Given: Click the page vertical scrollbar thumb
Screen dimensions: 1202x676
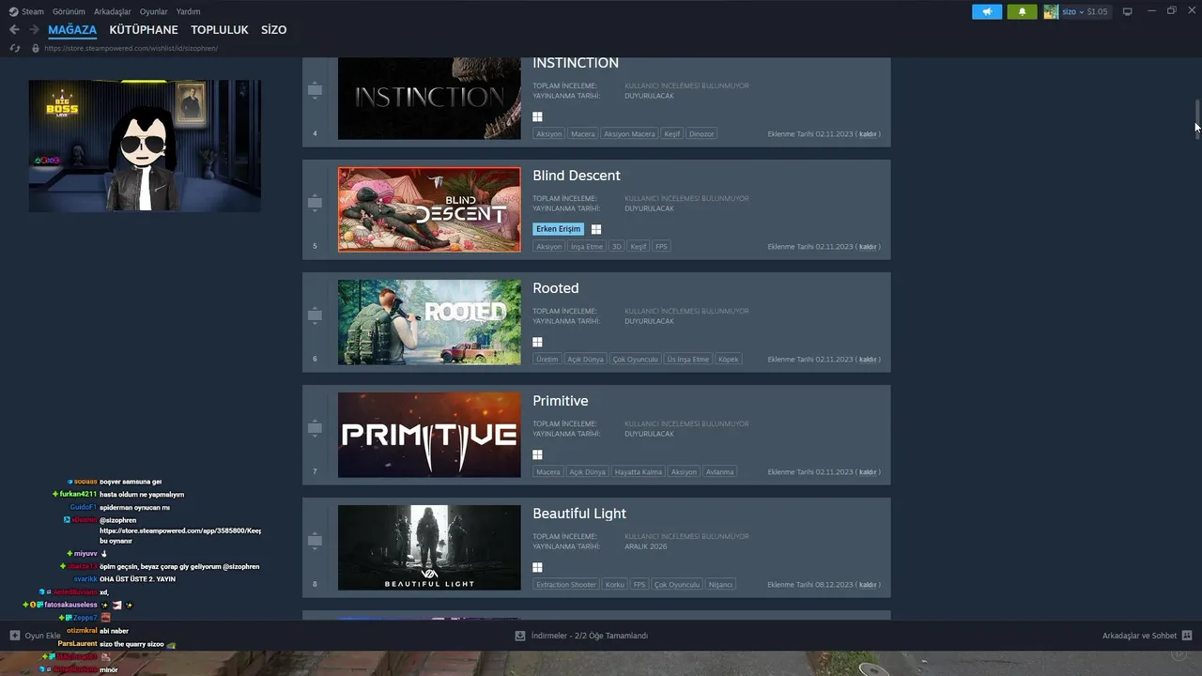Looking at the screenshot, I should 1196,119.
